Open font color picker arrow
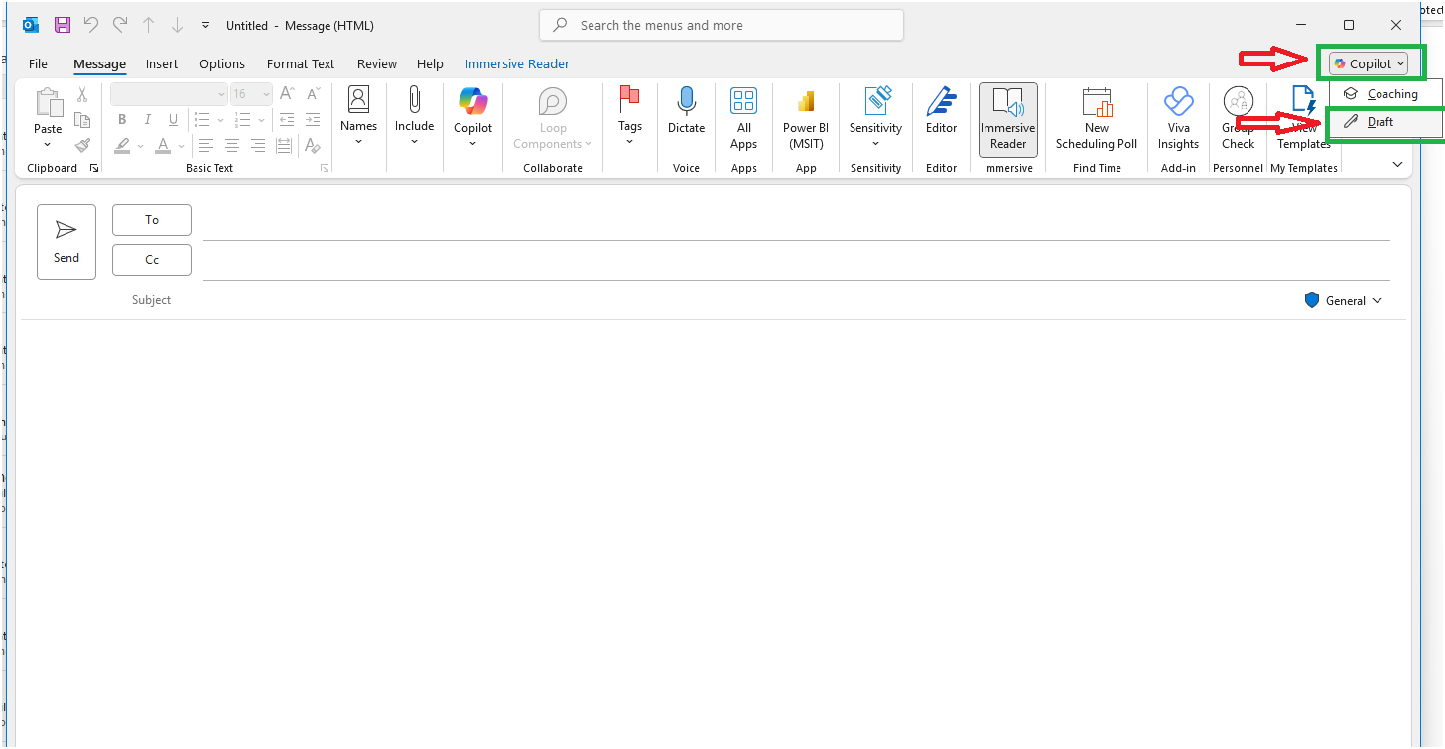 coord(181,146)
